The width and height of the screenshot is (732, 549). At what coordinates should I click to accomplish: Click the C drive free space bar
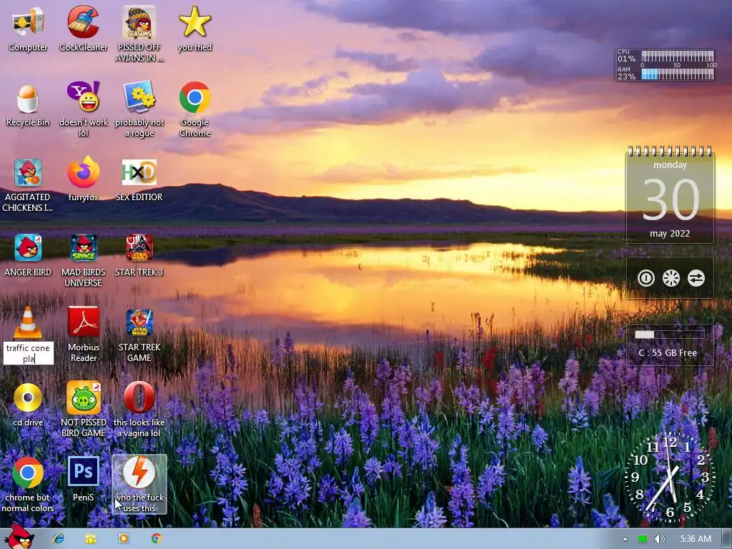[x=669, y=335]
